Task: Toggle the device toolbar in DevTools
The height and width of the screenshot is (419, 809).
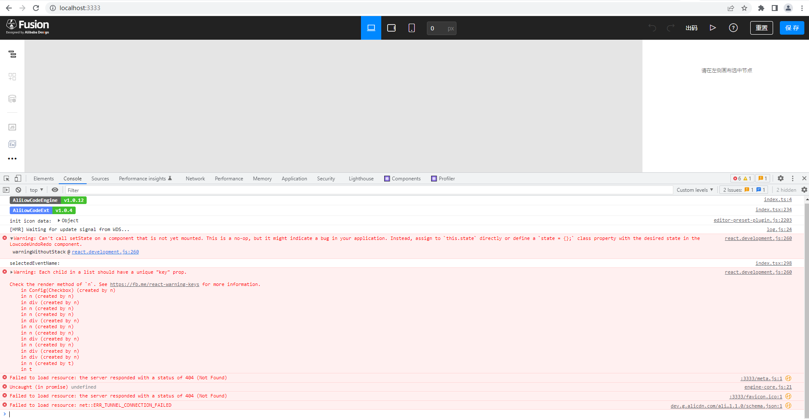Action: pyautogui.click(x=17, y=178)
